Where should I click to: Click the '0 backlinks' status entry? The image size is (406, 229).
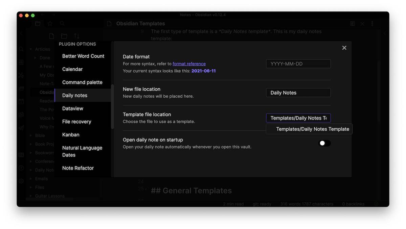pyautogui.click(x=353, y=204)
